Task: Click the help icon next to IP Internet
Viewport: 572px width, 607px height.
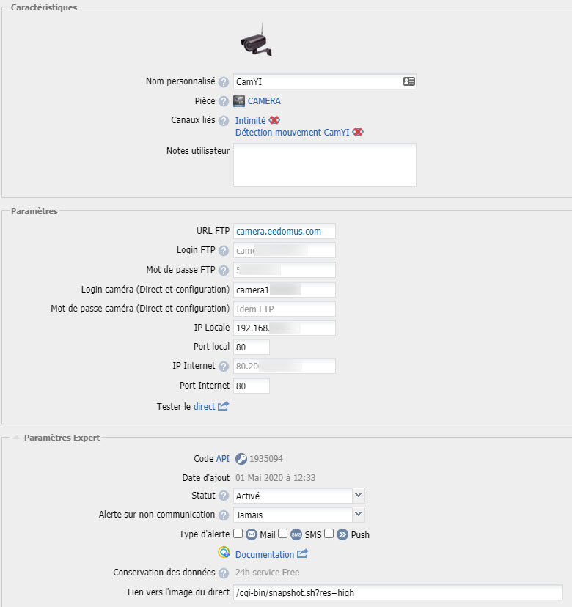Action: pyautogui.click(x=224, y=367)
